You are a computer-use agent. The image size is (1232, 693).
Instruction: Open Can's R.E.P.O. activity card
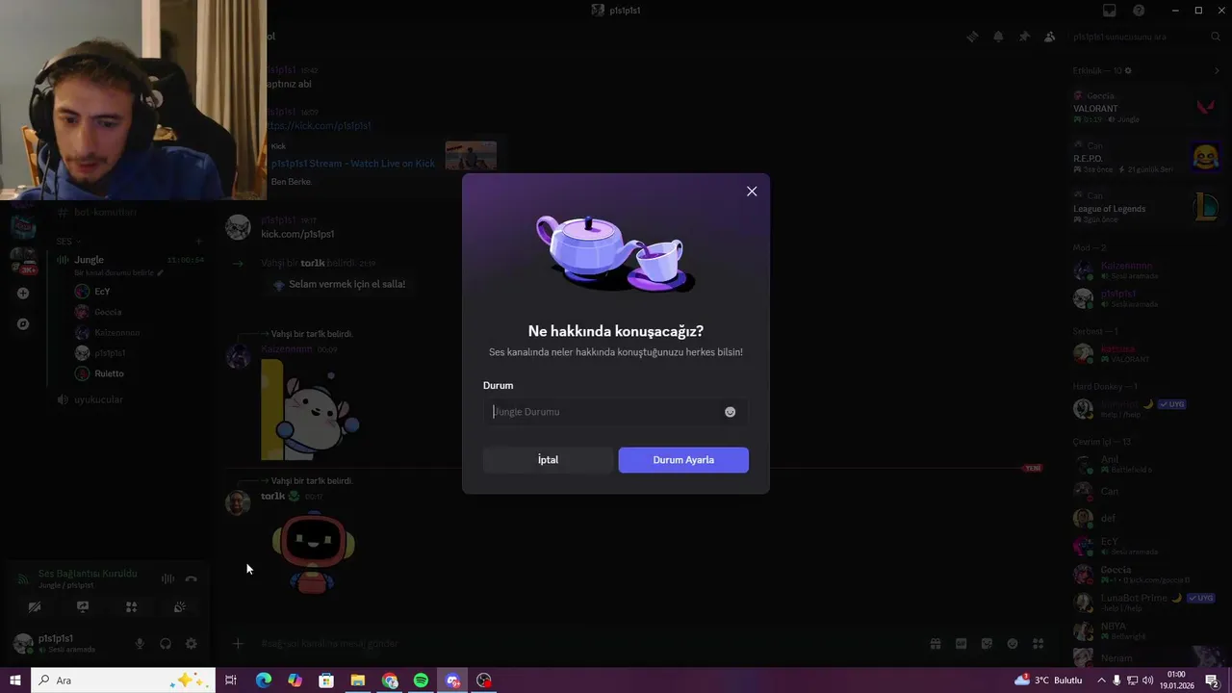pos(1145,157)
